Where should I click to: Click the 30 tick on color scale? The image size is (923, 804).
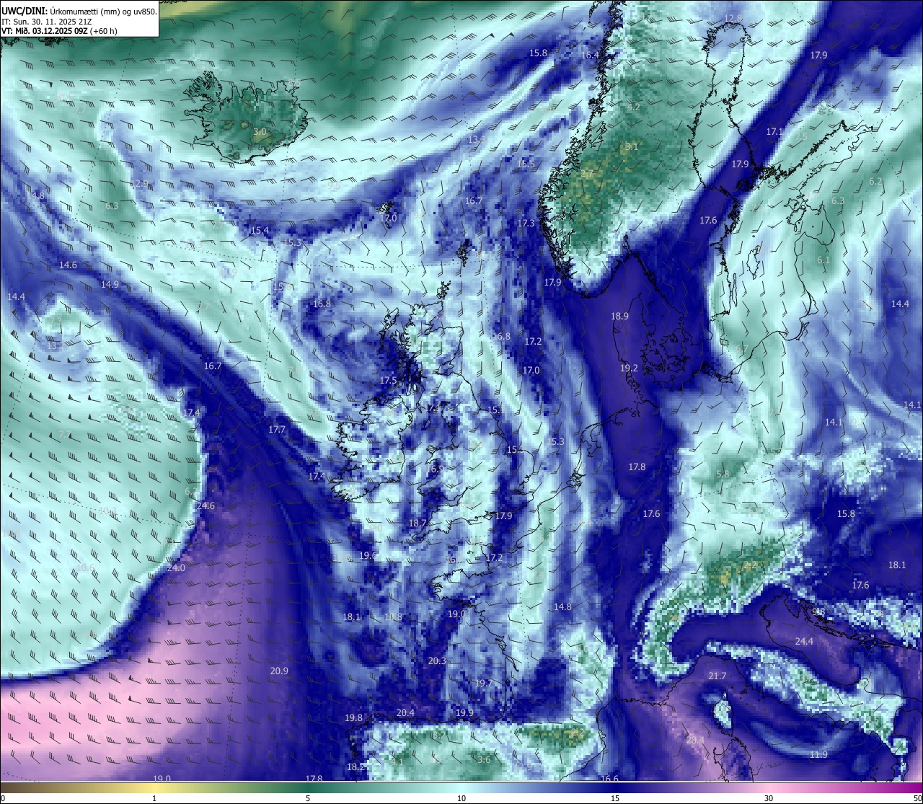tap(769, 798)
